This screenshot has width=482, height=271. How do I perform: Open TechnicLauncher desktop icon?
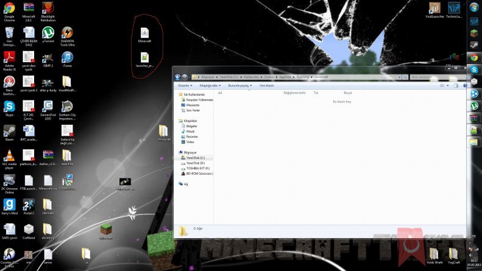coord(454,10)
